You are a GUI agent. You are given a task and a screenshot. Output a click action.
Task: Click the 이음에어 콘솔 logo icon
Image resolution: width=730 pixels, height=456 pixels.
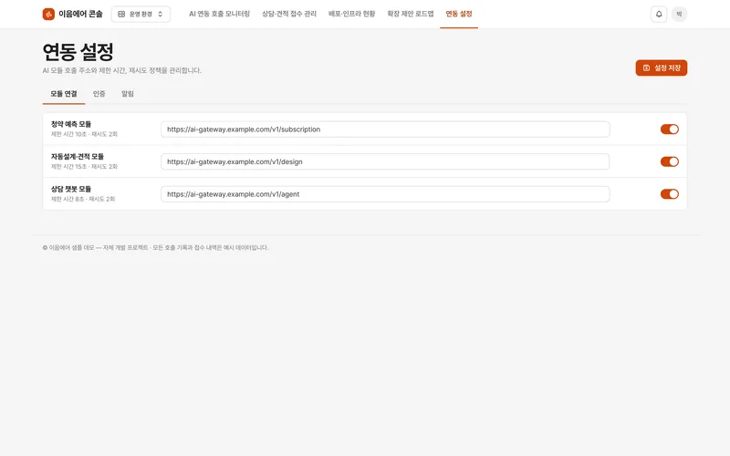point(48,14)
